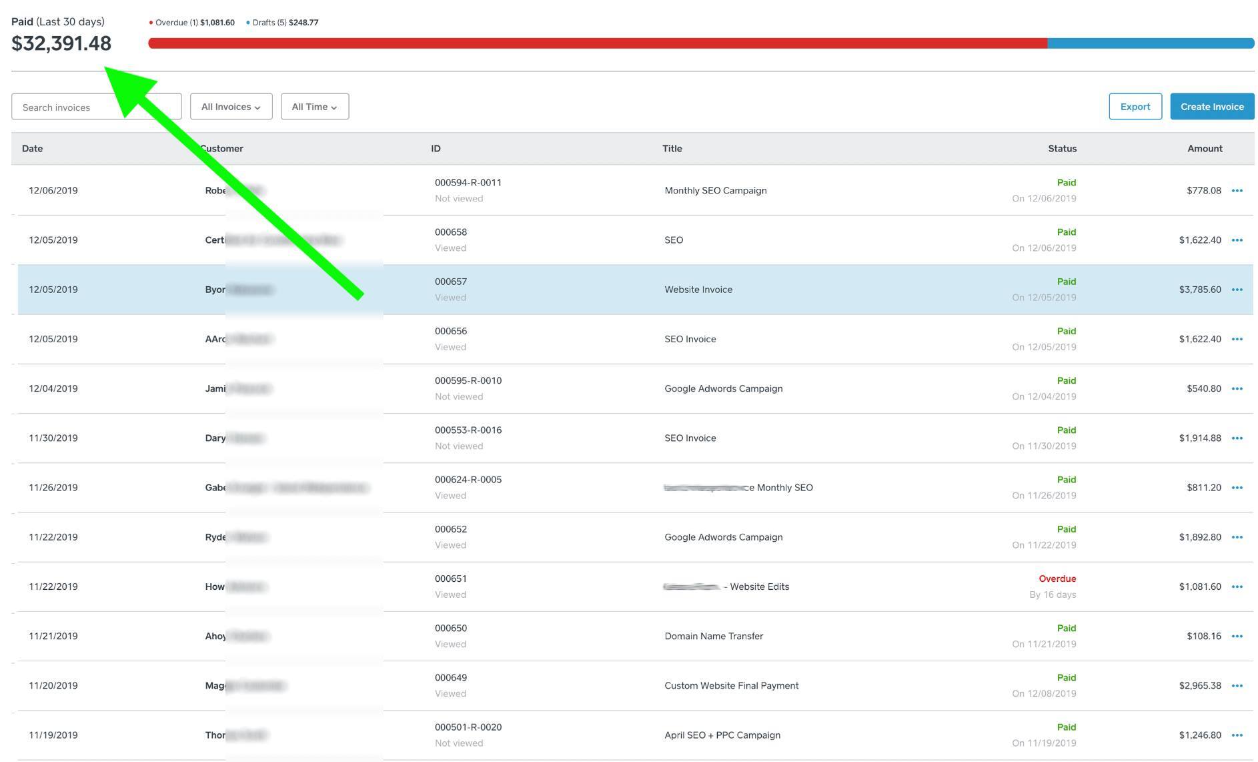Expand the All Time date dropdown
This screenshot has height=762, width=1258.
point(314,107)
